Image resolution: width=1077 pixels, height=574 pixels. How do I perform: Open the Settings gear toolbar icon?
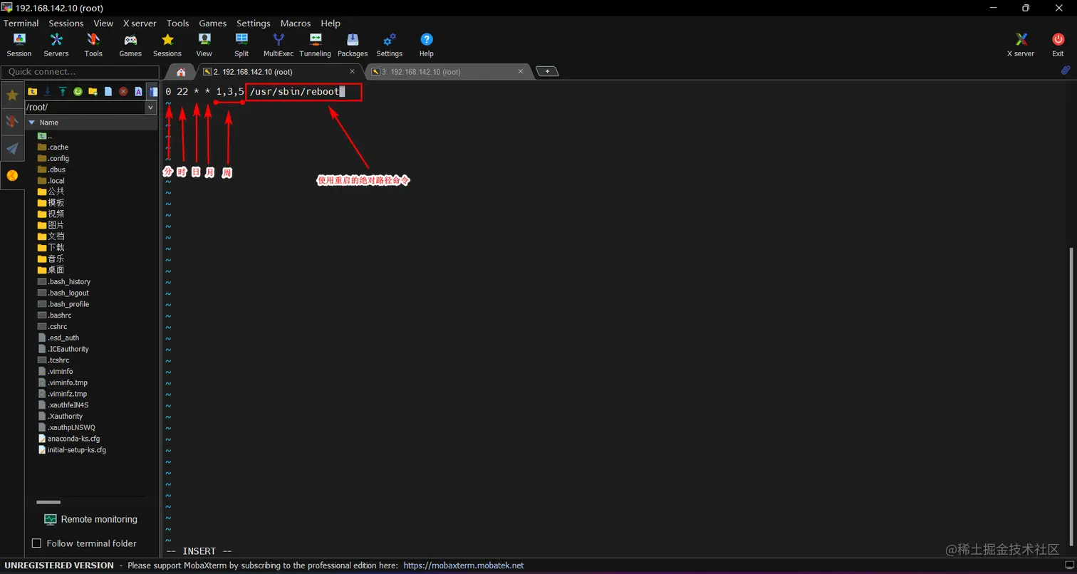pyautogui.click(x=390, y=44)
